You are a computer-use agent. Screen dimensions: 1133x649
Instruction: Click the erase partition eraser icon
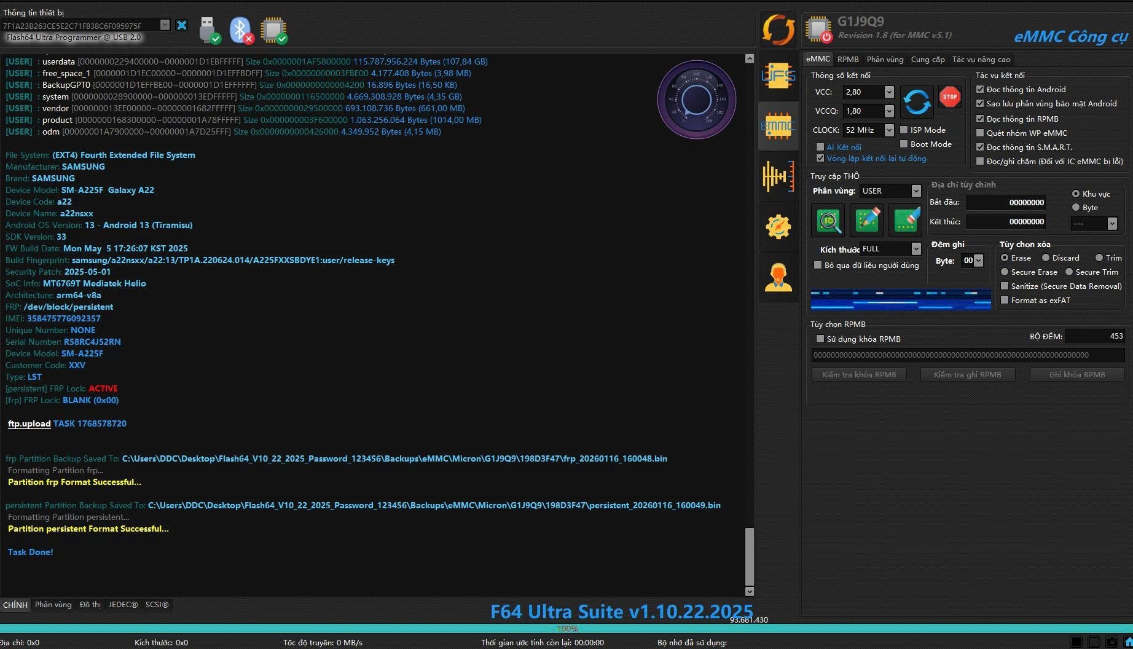click(906, 220)
